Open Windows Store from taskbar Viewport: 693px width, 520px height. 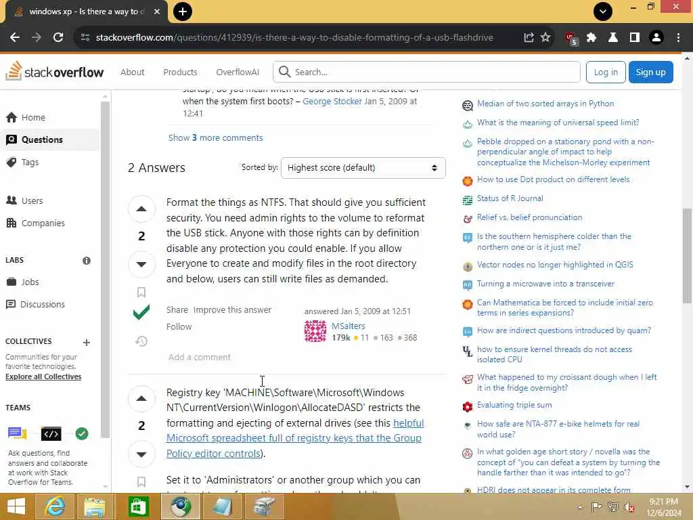tap(138, 506)
